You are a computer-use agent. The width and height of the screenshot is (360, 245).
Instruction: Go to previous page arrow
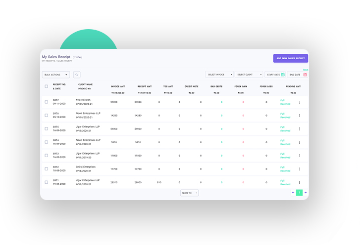pyautogui.click(x=293, y=193)
